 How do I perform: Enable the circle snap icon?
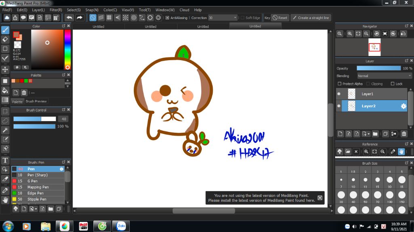(134, 18)
